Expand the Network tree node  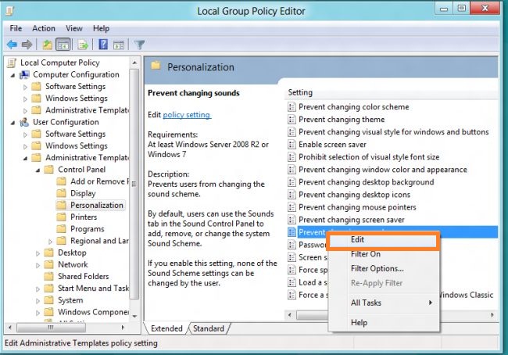tap(38, 265)
